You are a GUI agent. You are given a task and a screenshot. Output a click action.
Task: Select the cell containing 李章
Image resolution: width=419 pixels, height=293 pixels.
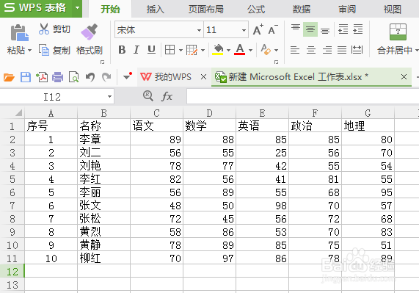[x=103, y=139]
